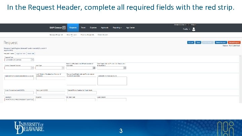The height and width of the screenshot is (136, 242).
Task: Open the Requests tab in top navigation
Action: click(x=73, y=28)
